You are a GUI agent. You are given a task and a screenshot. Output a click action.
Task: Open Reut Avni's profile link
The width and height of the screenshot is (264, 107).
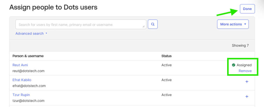pos(20,65)
